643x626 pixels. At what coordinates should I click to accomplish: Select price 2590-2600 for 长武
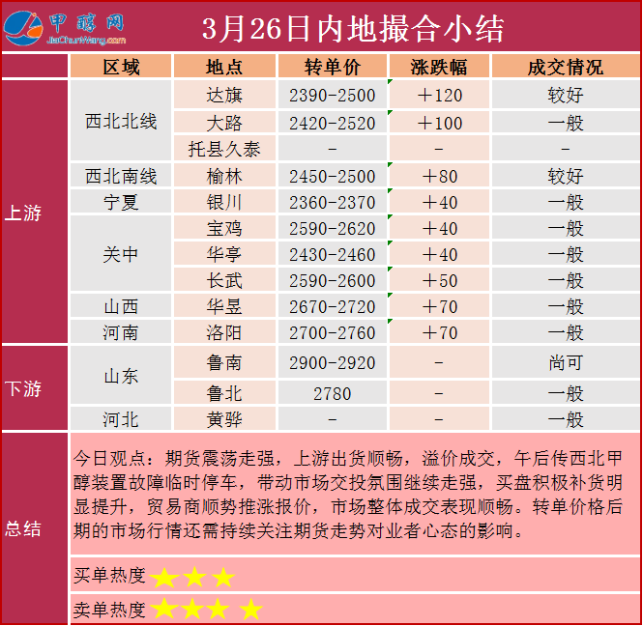coord(333,280)
